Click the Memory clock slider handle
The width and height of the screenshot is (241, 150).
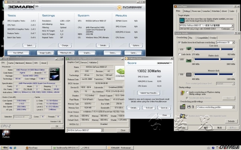point(218,74)
